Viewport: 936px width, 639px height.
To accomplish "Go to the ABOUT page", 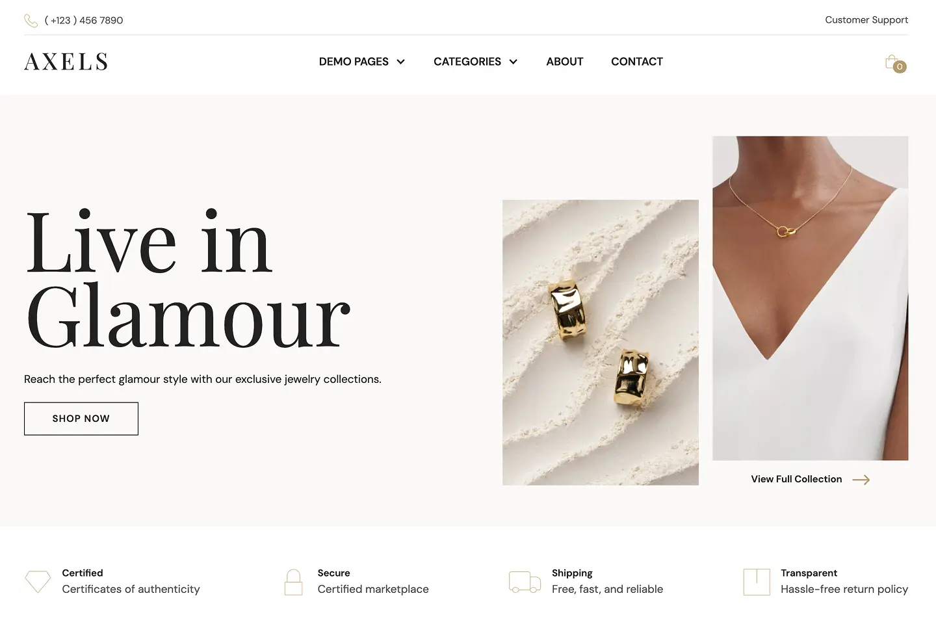I will 565,62.
